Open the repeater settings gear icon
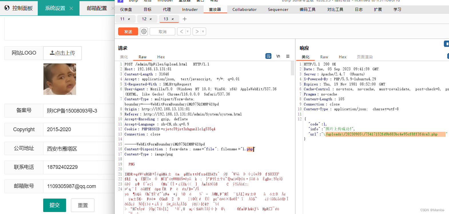 tap(144, 31)
